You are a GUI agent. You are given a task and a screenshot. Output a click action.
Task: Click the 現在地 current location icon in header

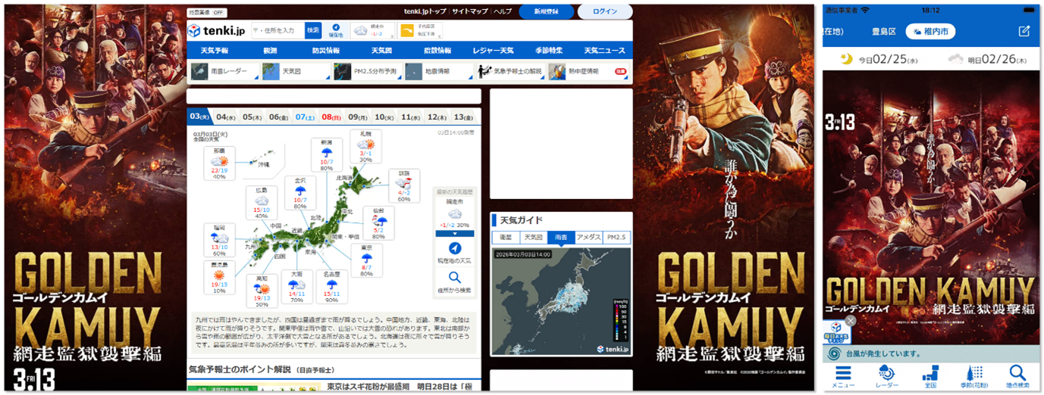pos(336,30)
